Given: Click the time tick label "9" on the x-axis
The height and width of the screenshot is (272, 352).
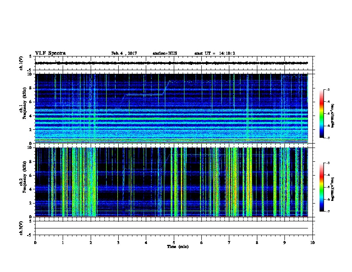Looking at the screenshot, I should pos(284,243).
